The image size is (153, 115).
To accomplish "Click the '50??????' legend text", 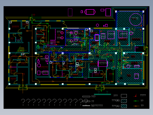I will point(97,106).
